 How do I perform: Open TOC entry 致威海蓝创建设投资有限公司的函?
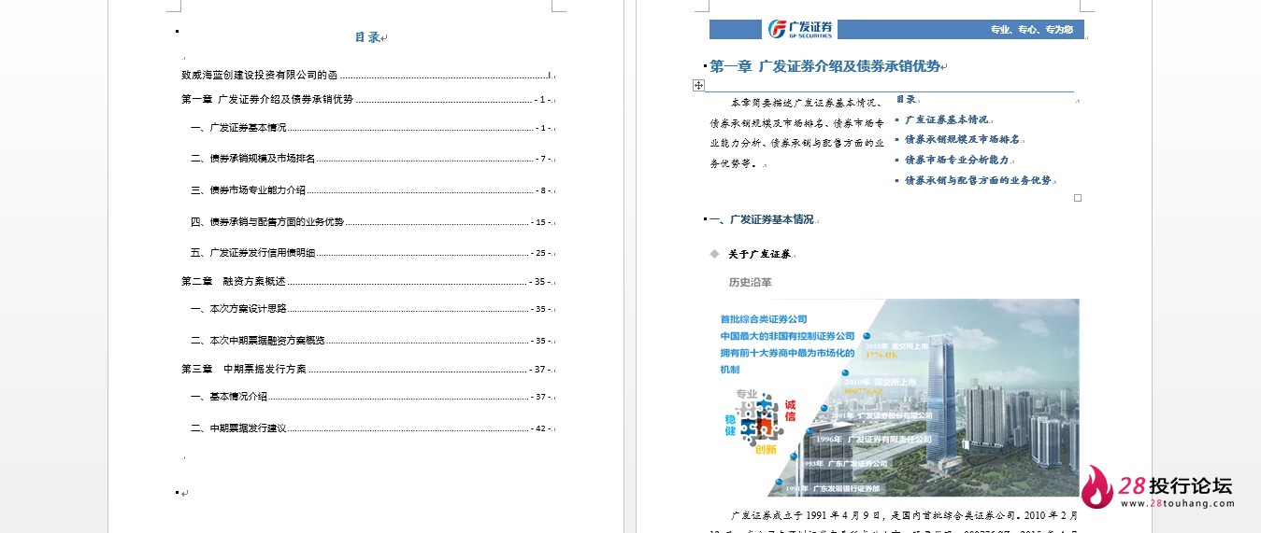[368, 75]
